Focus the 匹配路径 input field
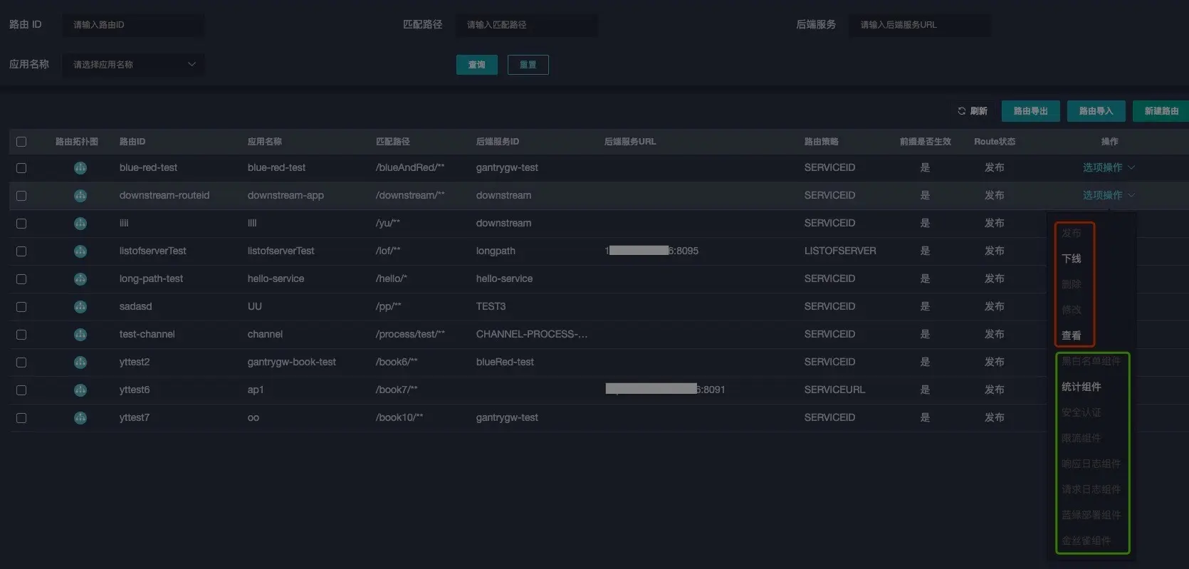 coord(527,25)
